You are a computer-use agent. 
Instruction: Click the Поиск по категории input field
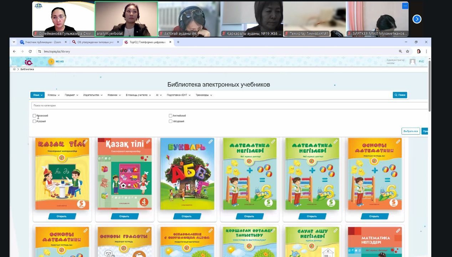[228, 106]
